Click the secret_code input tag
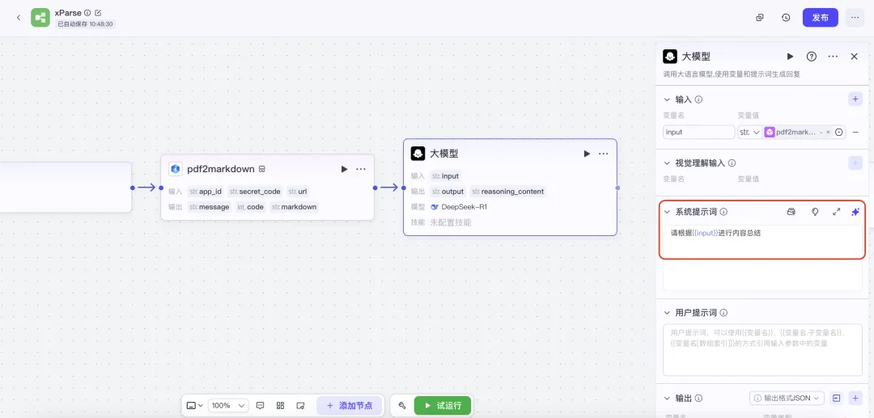874x418 pixels. (x=255, y=192)
